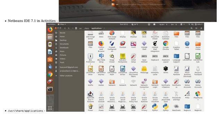Click Activities in the top bar
Screen dimensions: 222x125
click(x=51, y=24)
